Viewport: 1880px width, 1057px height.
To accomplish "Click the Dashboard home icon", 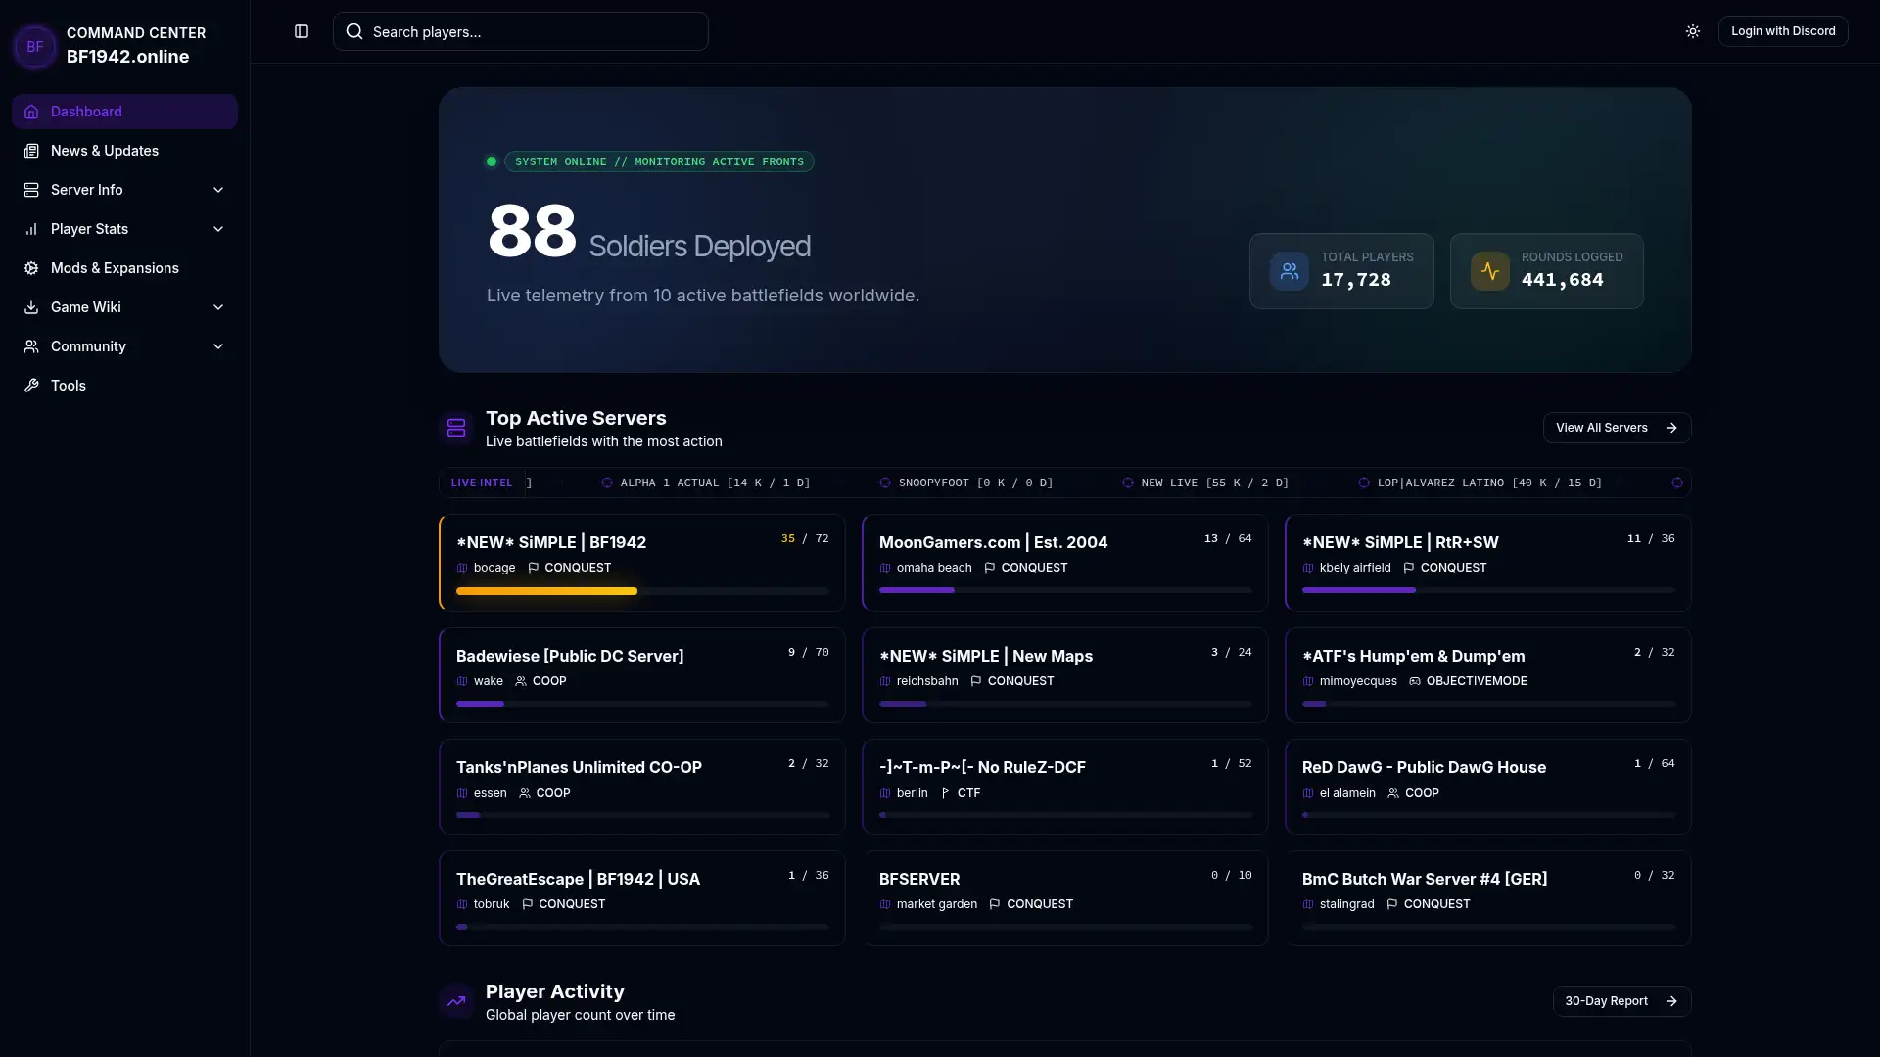I will coord(31,112).
